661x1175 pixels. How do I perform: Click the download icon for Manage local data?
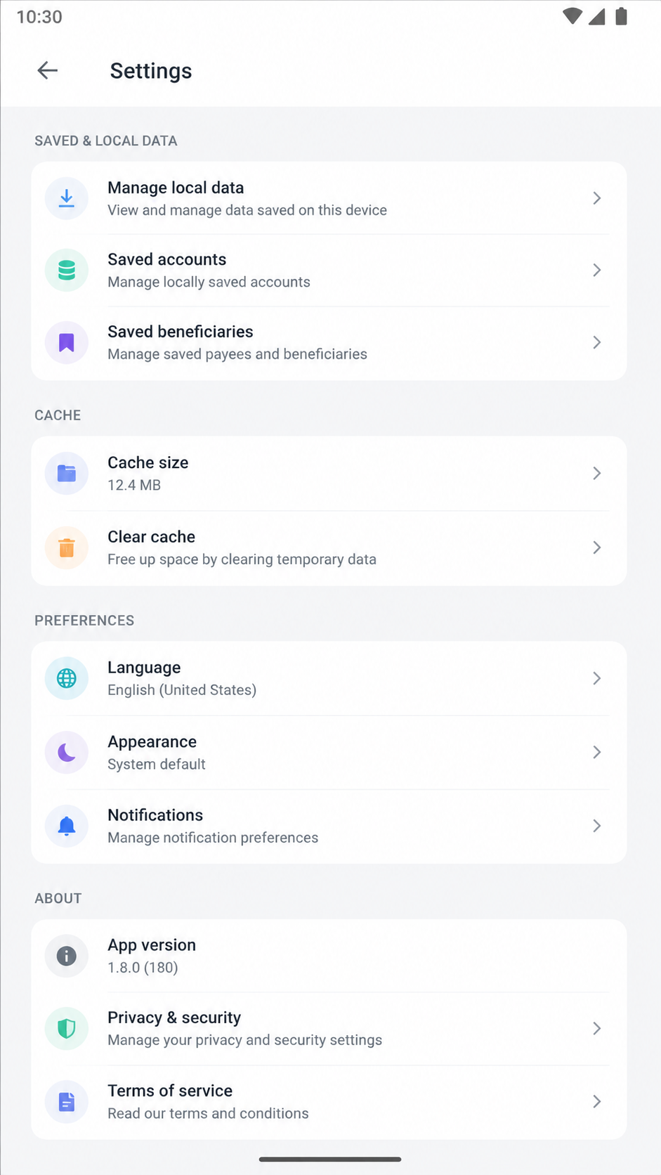point(67,198)
